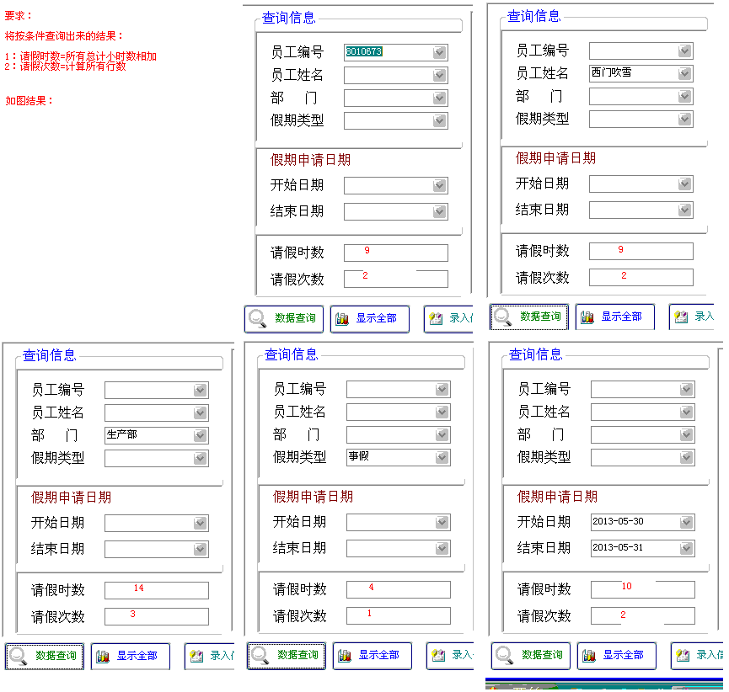Open 开始日期 dropdown in the 事假 panel
Viewport: 729px width, 692px height.
pos(442,523)
